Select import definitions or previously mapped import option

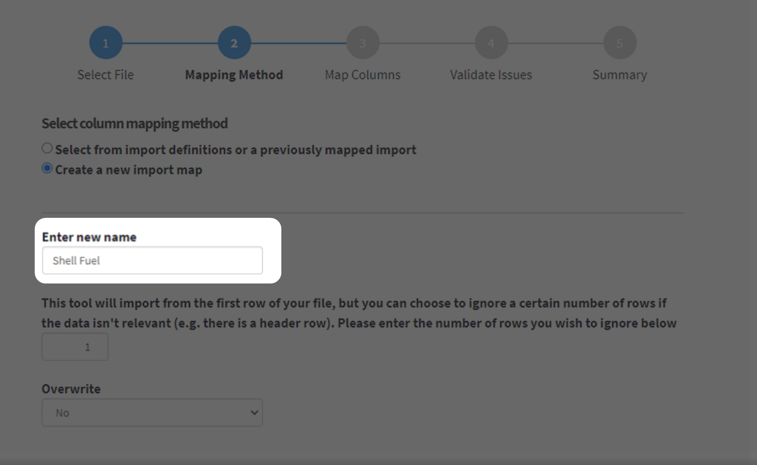pyautogui.click(x=48, y=148)
